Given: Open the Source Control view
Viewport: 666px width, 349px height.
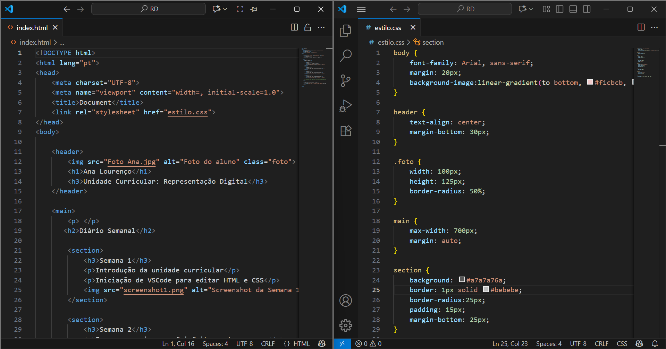Looking at the screenshot, I should (345, 81).
